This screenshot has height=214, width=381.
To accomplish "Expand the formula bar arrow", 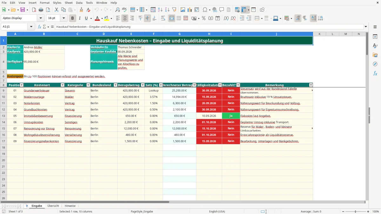I will (x=366, y=27).
